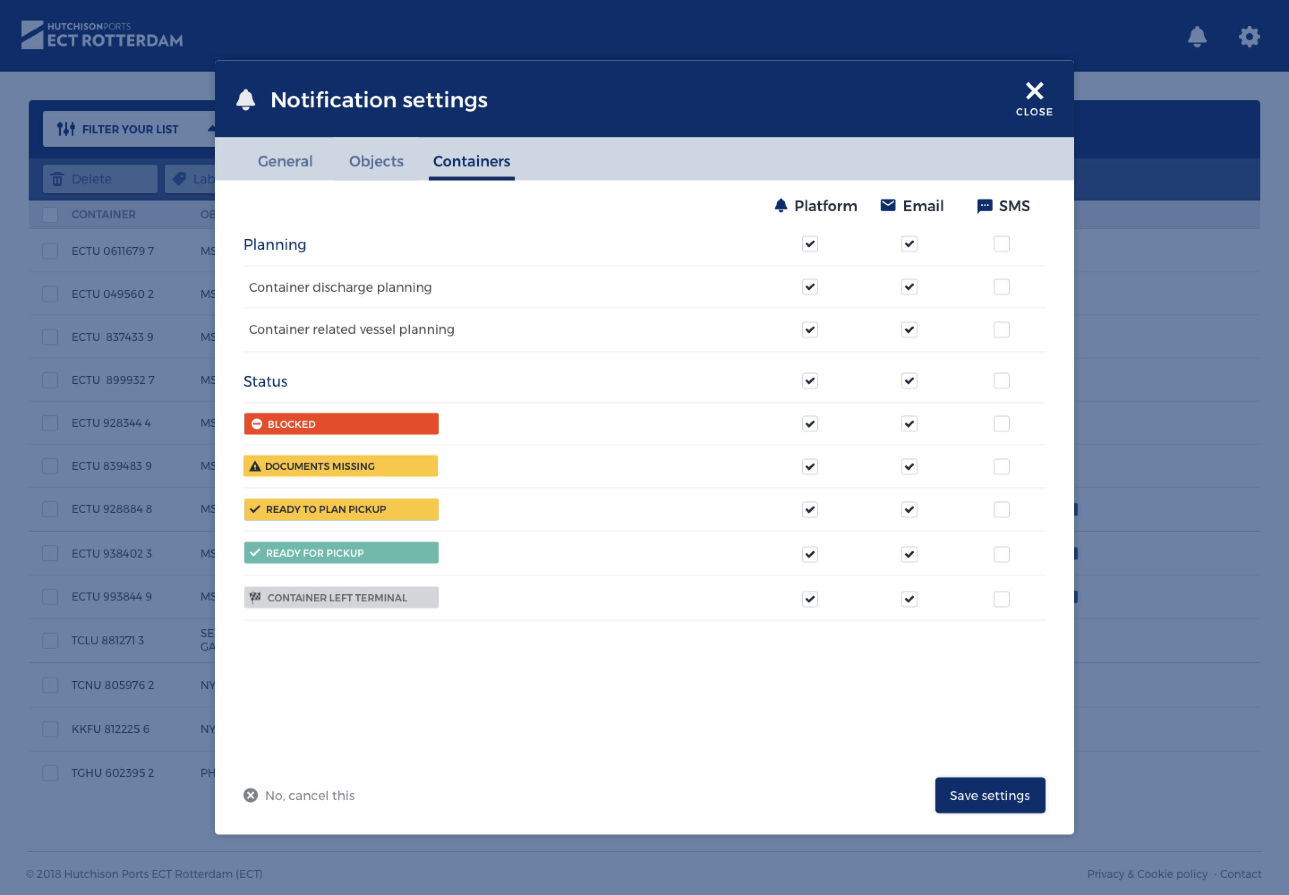Switch to the Objects tab
Viewport: 1289px width, 895px height.
click(x=376, y=162)
